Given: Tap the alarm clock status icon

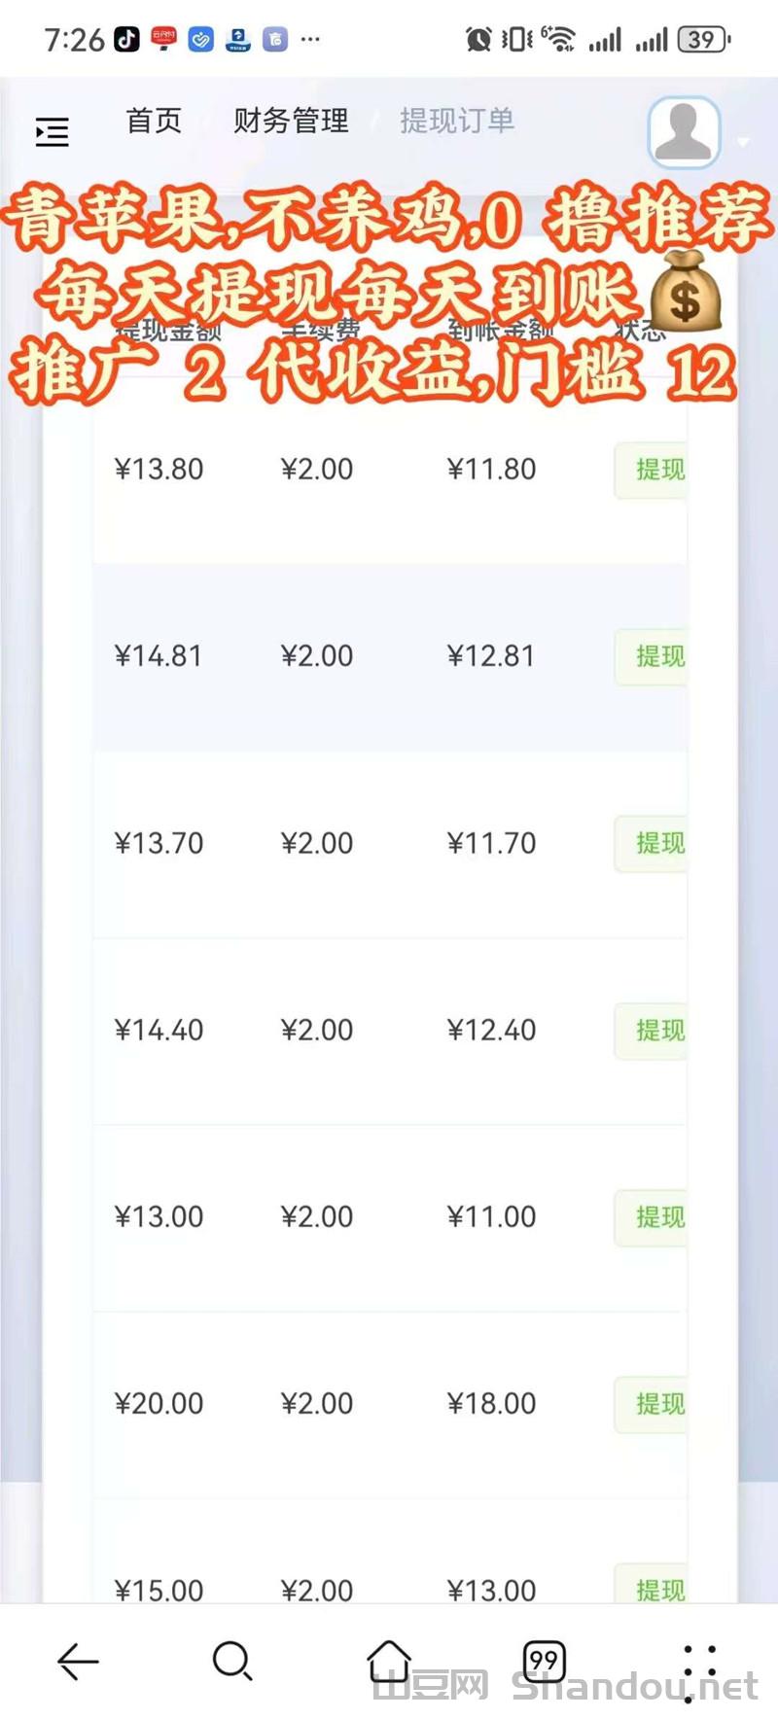Looking at the screenshot, I should pos(477,40).
